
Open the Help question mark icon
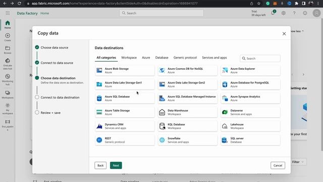(294, 13)
